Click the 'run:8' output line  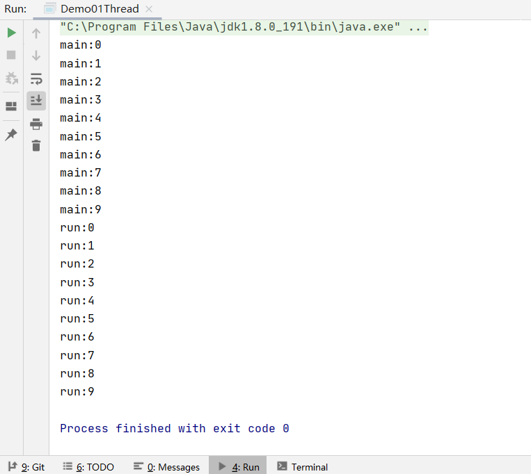[x=77, y=374]
